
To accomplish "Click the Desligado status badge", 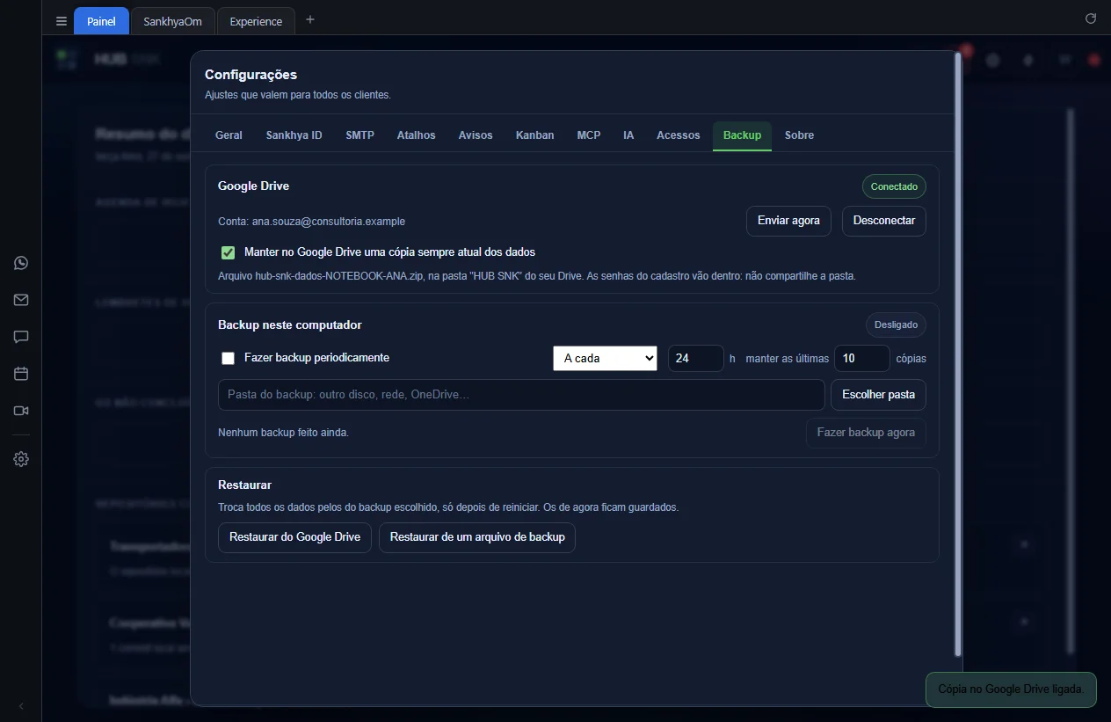I will point(896,325).
